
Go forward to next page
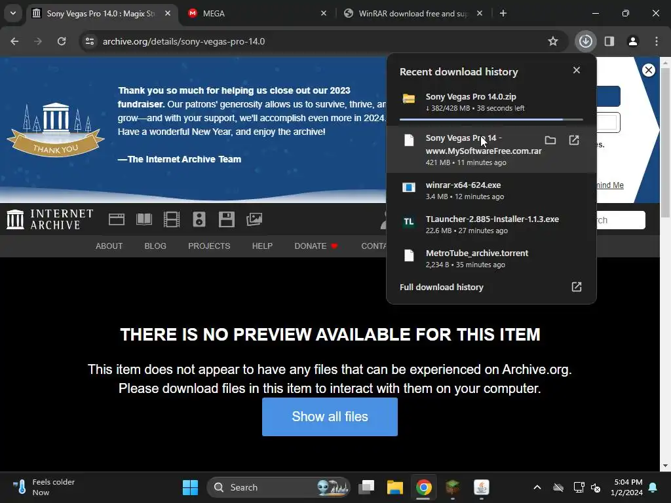tap(38, 41)
